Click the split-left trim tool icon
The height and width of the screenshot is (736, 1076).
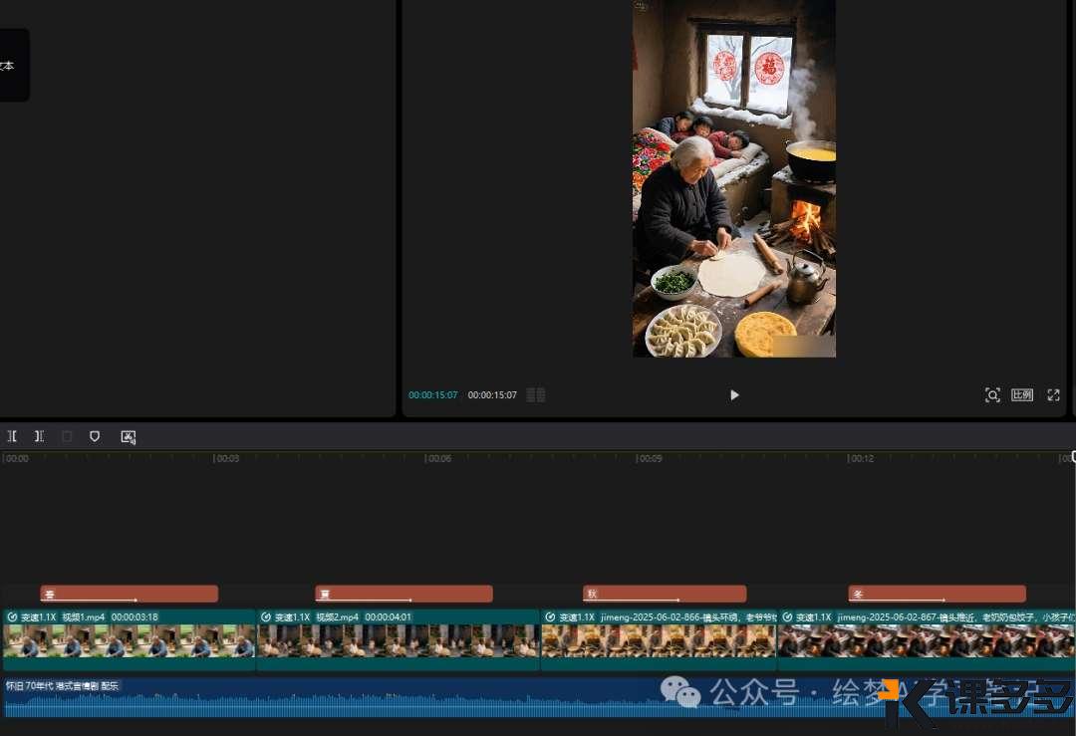click(x=13, y=436)
